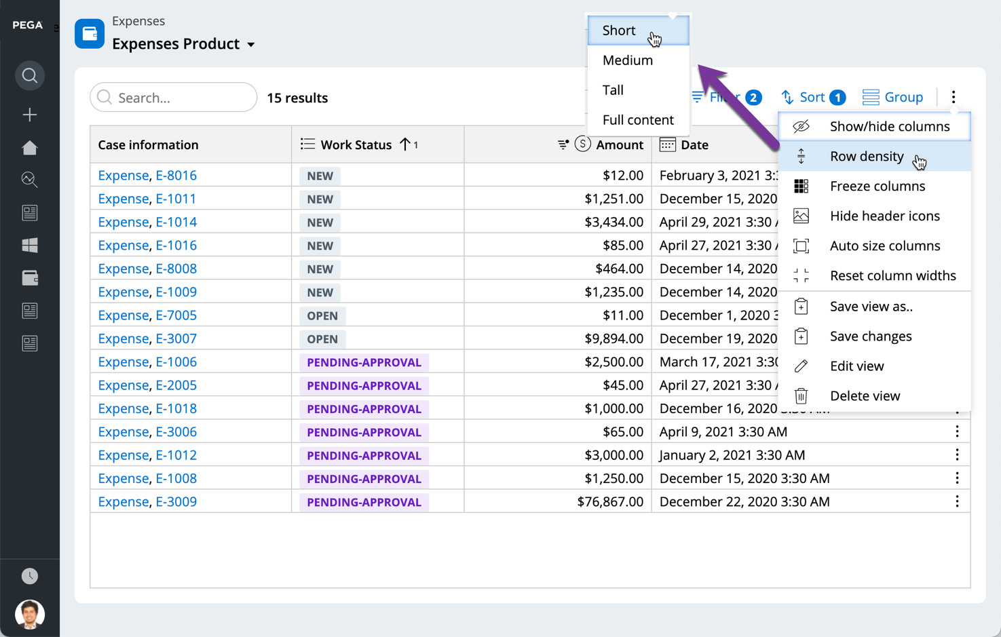Image resolution: width=1001 pixels, height=637 pixels.
Task: Open the explore data chart icon in sidebar
Action: [30, 180]
